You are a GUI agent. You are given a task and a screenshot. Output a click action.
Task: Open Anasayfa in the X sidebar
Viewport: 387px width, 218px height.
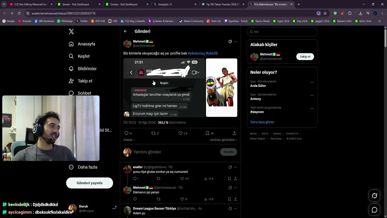point(82,44)
